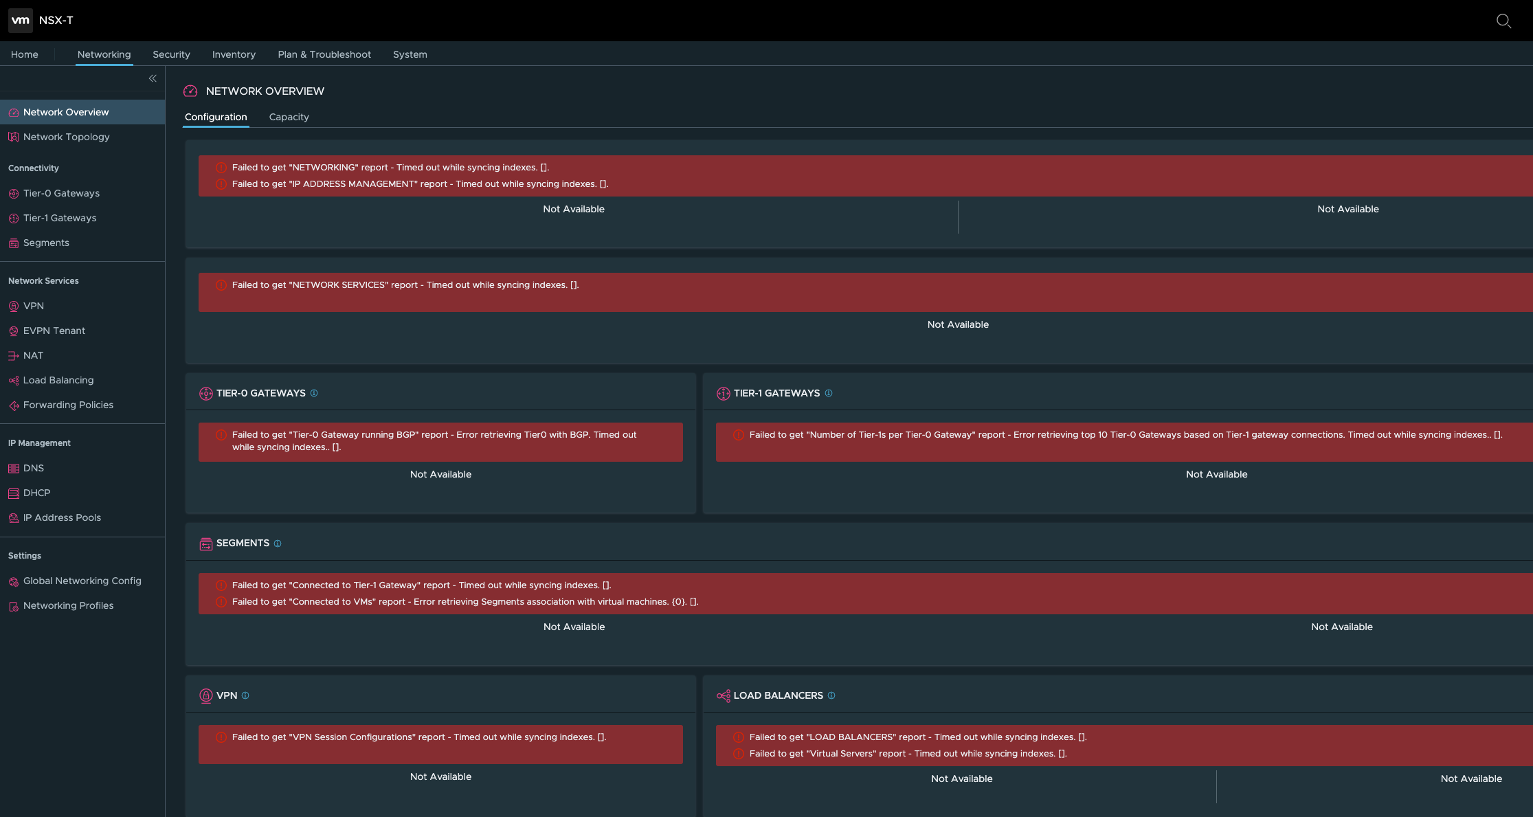Click the Tier-0 Gateways card header icon
This screenshot has height=817, width=1533.
206,394
